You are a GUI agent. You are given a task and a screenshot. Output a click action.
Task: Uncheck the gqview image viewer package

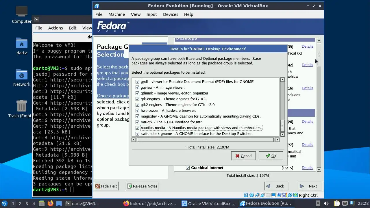(x=137, y=87)
